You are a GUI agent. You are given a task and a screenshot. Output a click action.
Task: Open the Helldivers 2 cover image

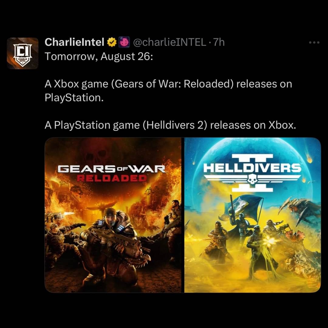252,215
